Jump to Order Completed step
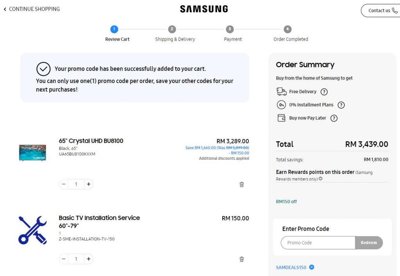 click(287, 30)
